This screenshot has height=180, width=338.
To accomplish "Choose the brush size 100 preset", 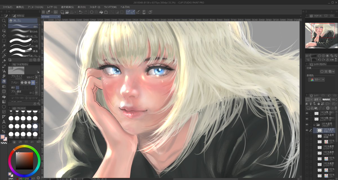I will click(x=29, y=119).
